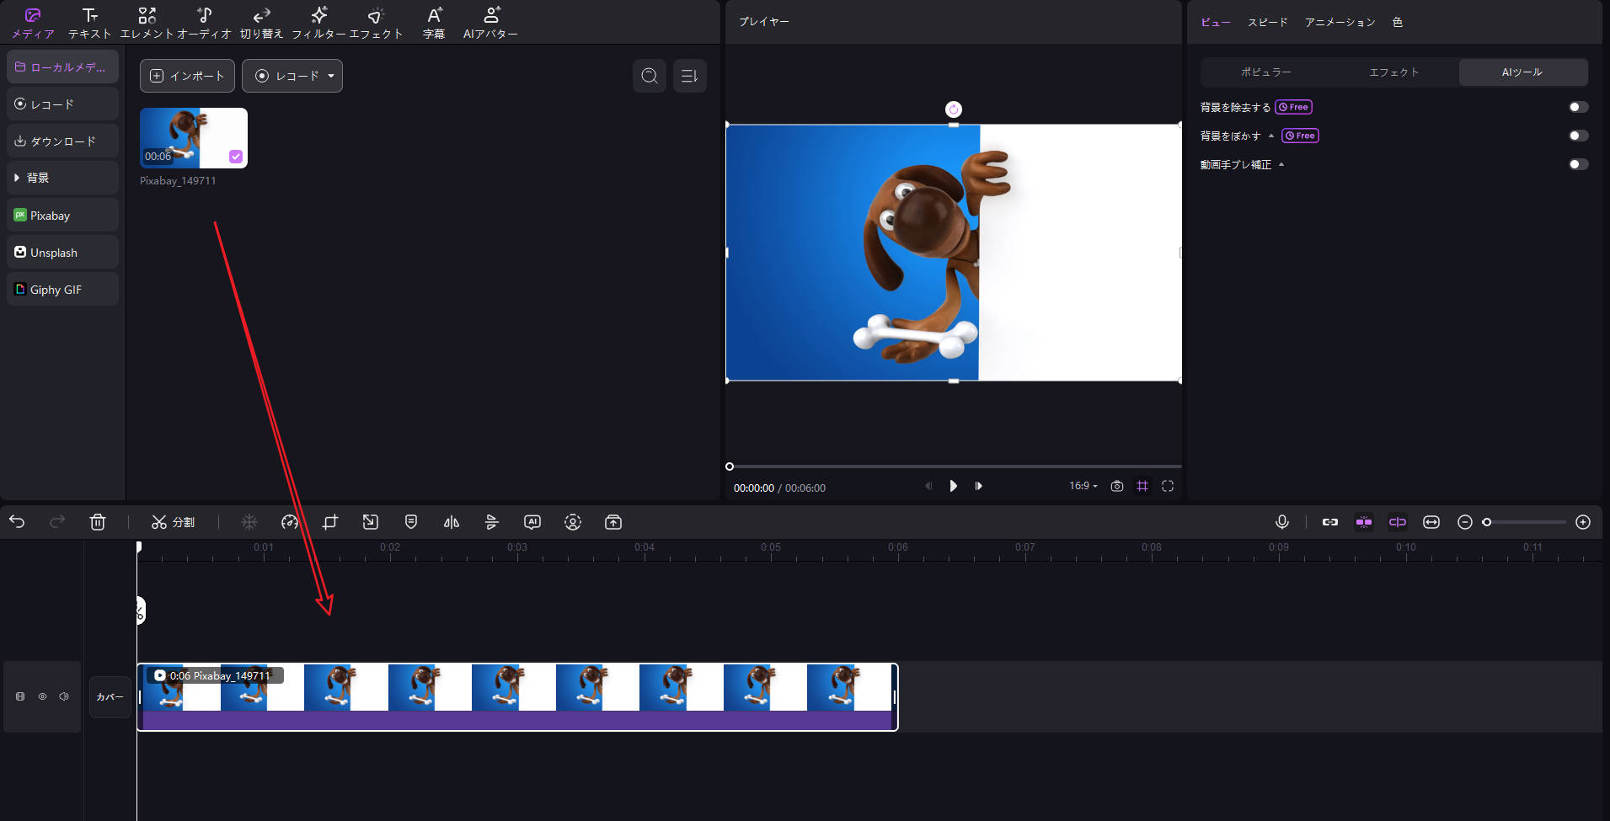Click the timeline zoom slider handle
This screenshot has height=821, width=1610.
pyautogui.click(x=1487, y=522)
